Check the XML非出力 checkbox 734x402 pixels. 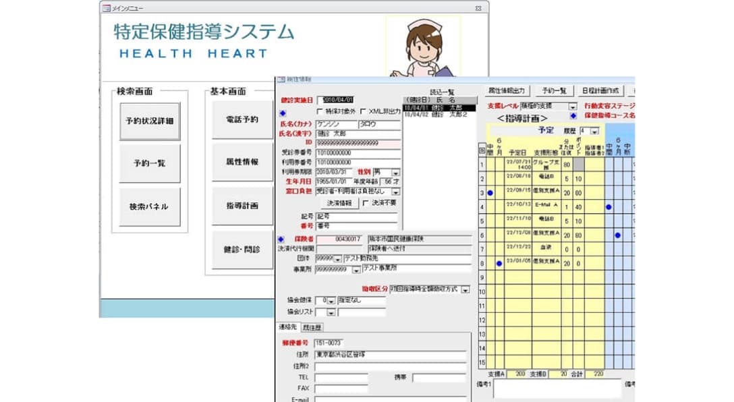(x=363, y=112)
